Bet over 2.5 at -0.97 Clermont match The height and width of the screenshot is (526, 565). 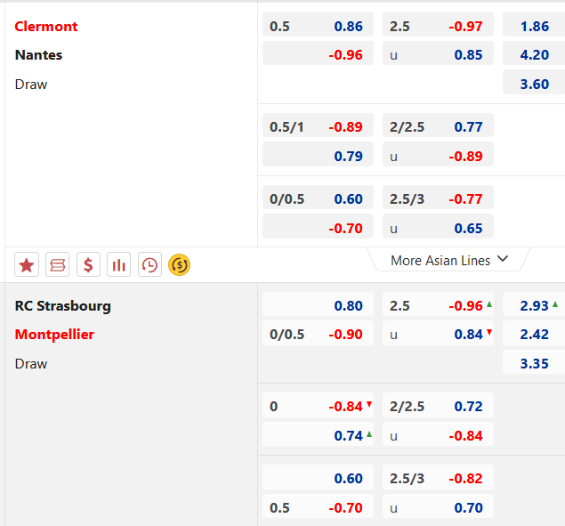(x=438, y=24)
